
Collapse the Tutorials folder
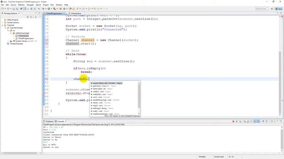(x=3, y=25)
